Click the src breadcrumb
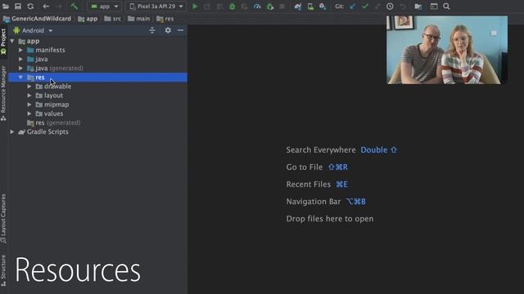The image size is (524, 294). pyautogui.click(x=113, y=19)
